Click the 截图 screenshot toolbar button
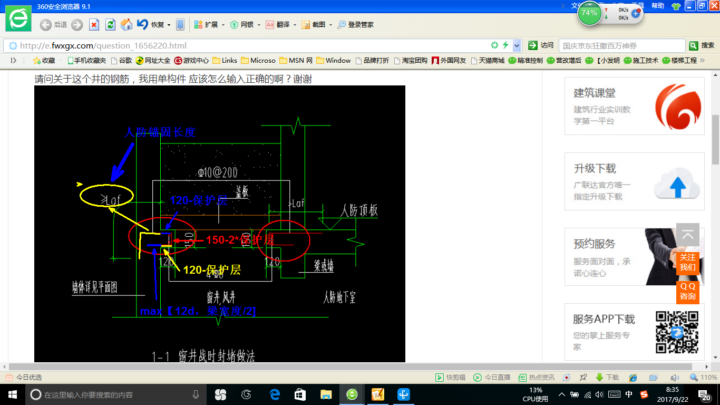The width and height of the screenshot is (720, 405). pos(313,25)
